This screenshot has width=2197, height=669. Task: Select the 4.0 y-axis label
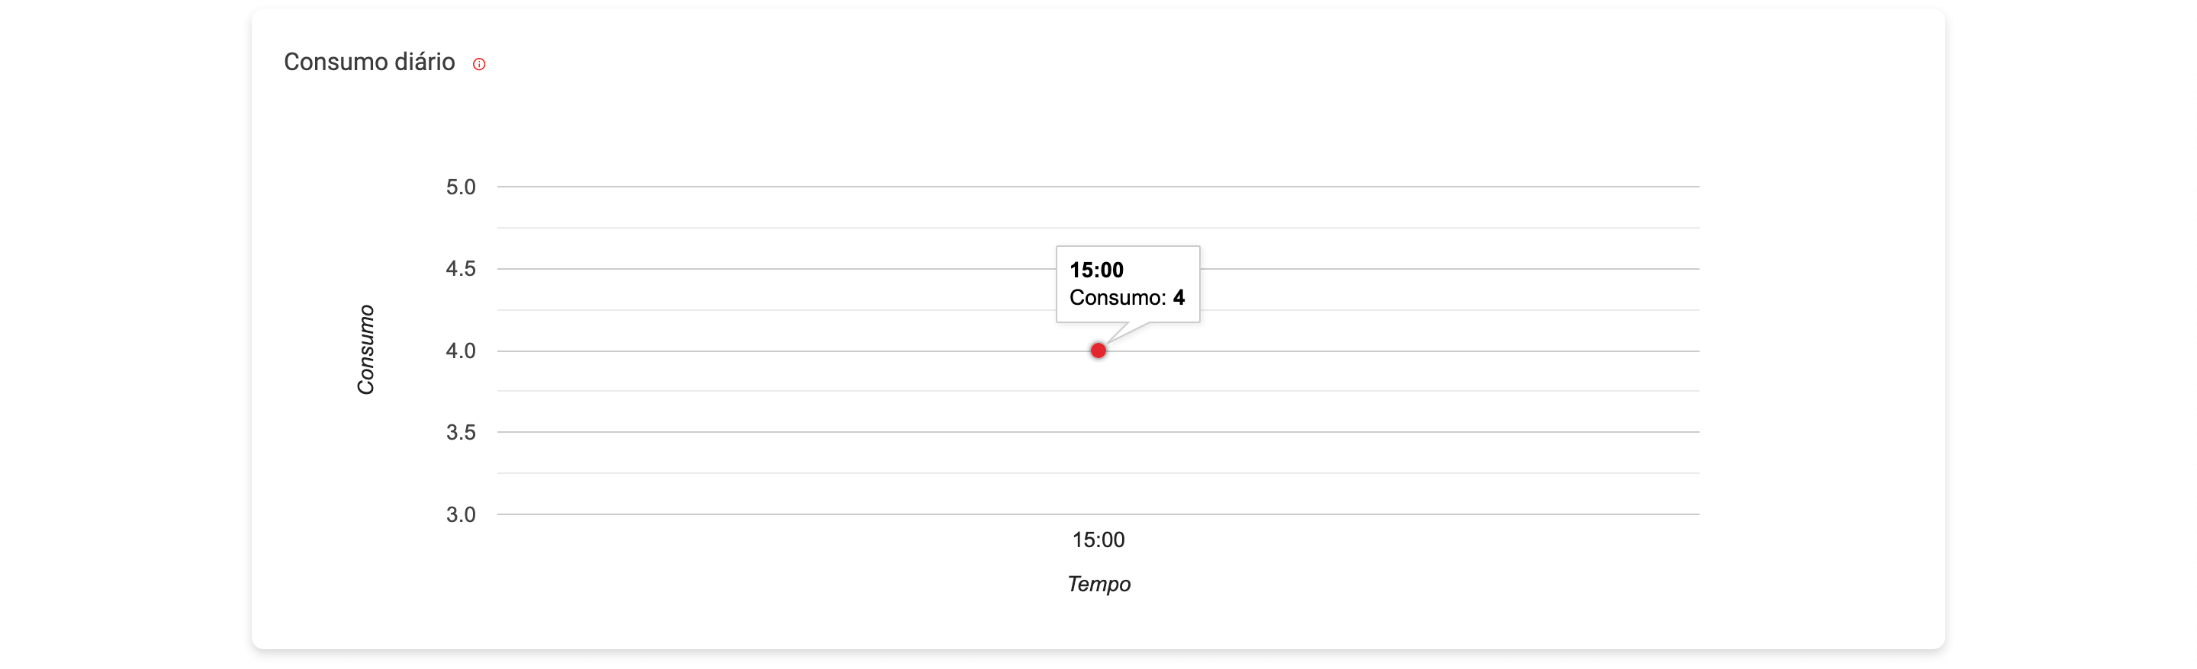point(461,351)
